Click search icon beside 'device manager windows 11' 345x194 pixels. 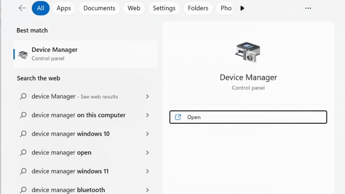pyautogui.click(x=23, y=171)
